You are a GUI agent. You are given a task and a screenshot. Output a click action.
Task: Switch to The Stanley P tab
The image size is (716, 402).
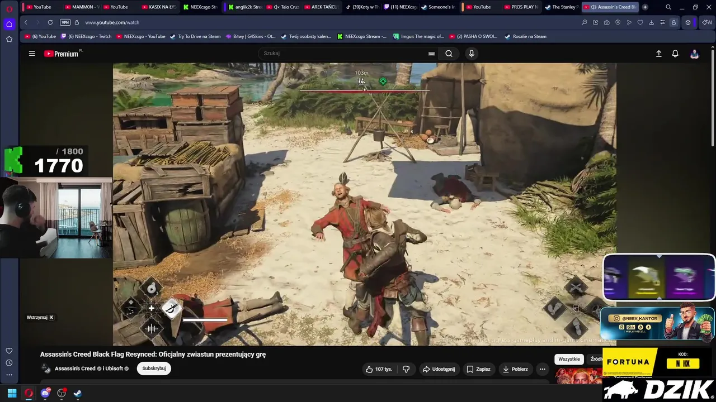[x=562, y=7]
